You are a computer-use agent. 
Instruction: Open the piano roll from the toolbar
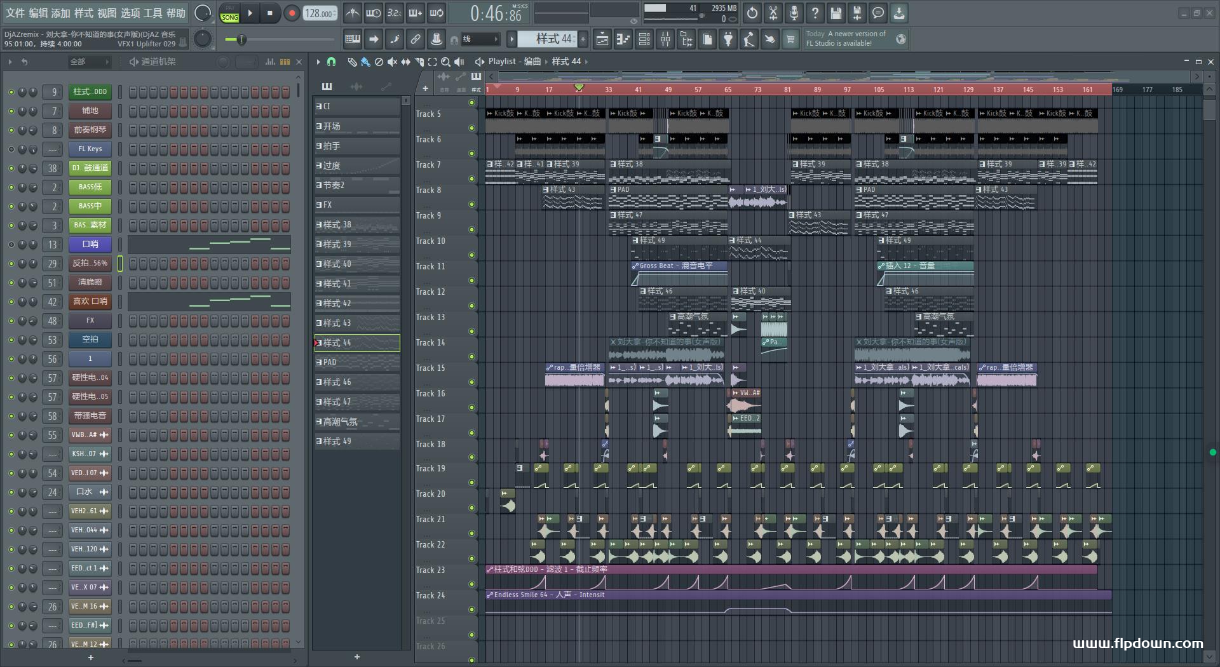click(x=623, y=39)
